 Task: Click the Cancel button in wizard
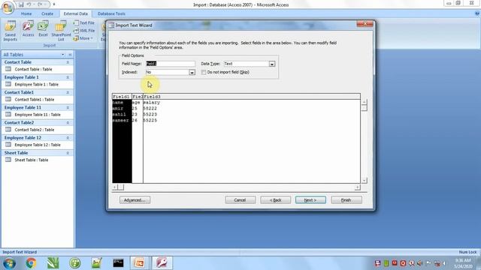240,200
